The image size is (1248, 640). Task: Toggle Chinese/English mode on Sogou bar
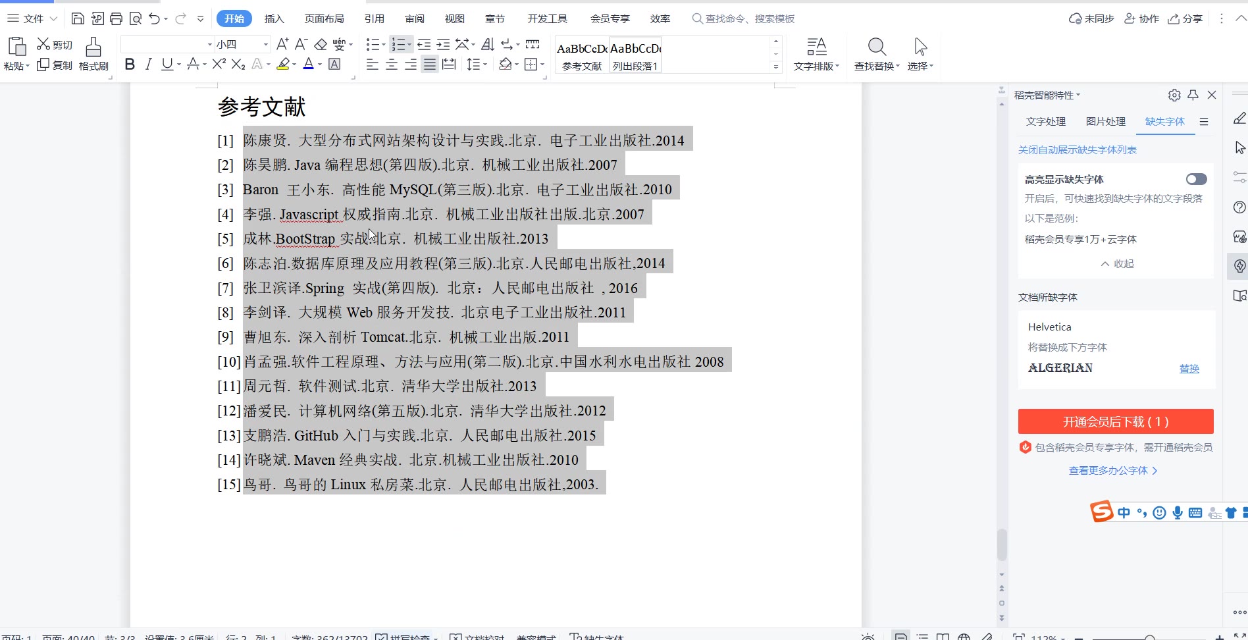[x=1124, y=513]
